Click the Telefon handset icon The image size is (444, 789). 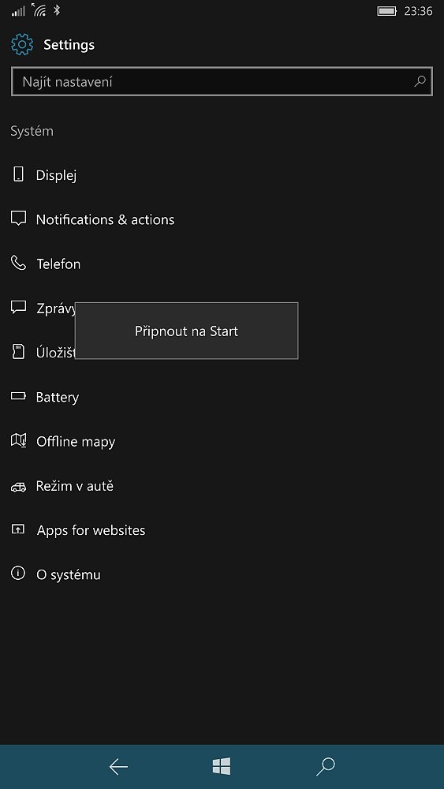coord(18,263)
